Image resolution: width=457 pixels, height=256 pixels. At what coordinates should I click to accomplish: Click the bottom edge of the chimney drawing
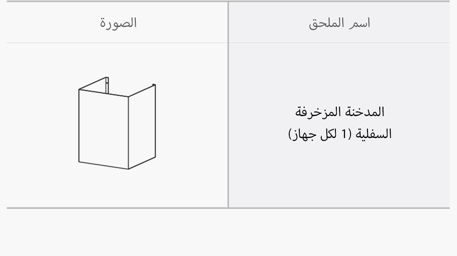click(104, 165)
